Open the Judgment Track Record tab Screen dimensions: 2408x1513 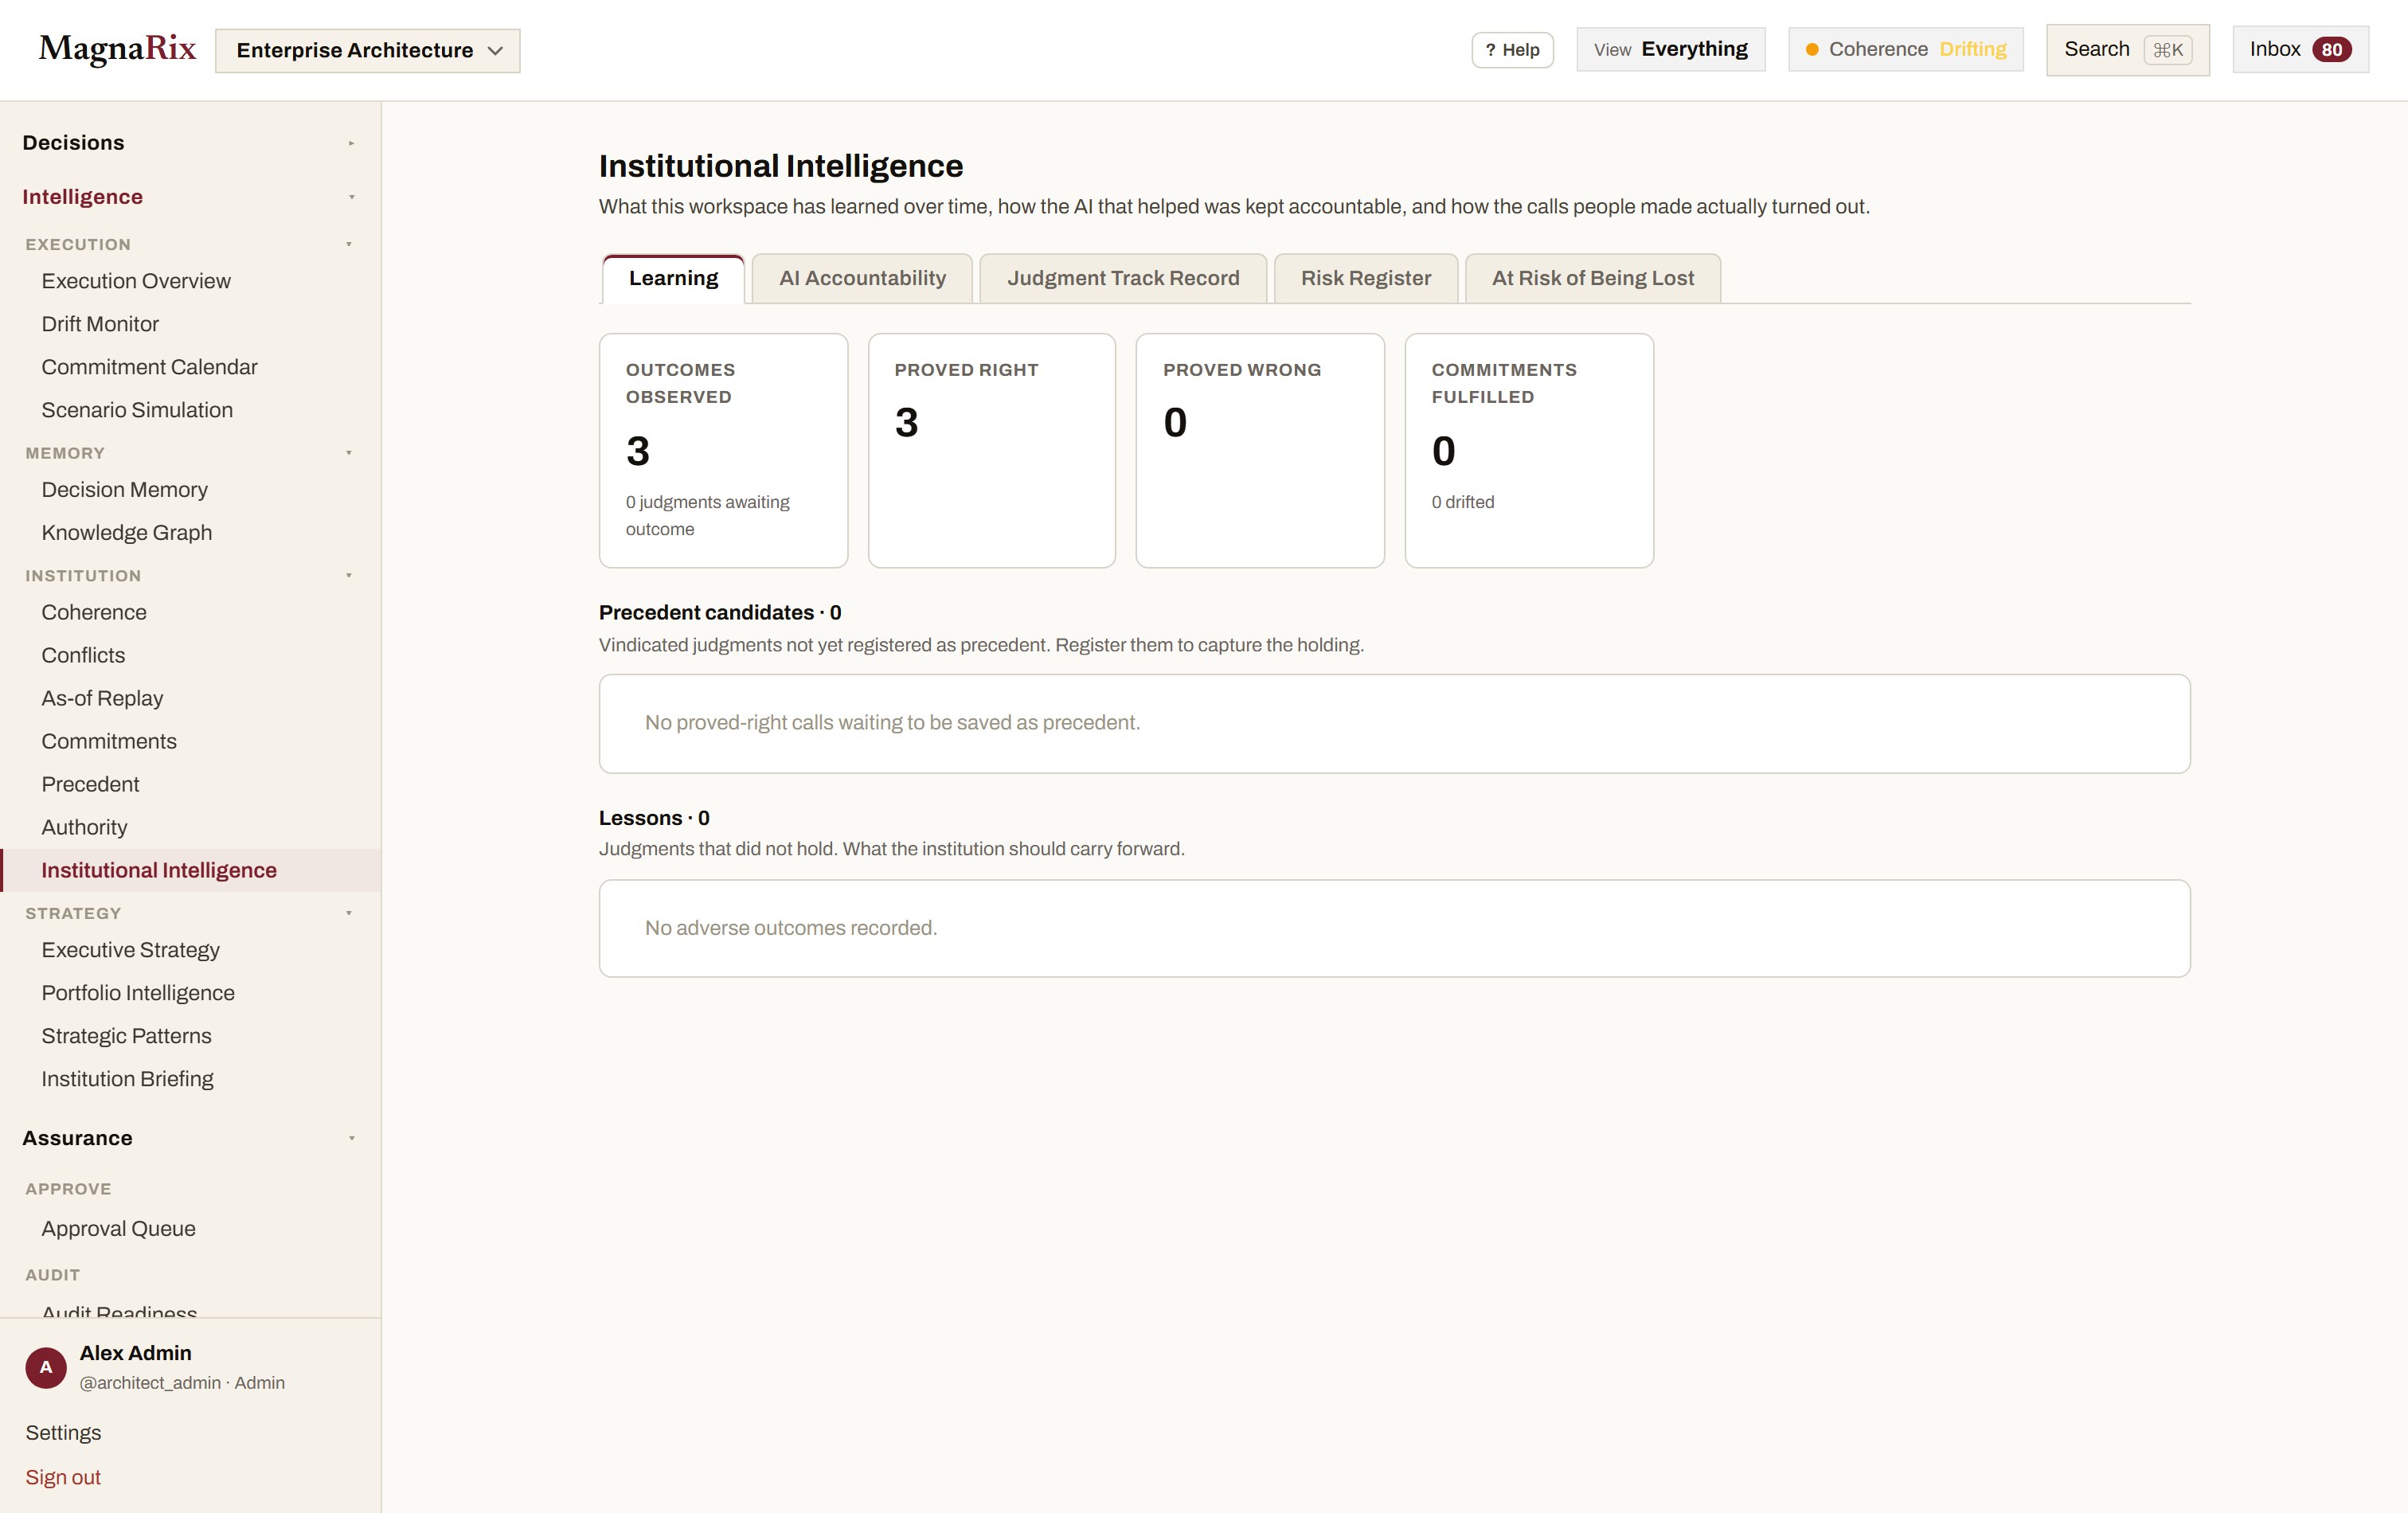(x=1123, y=278)
